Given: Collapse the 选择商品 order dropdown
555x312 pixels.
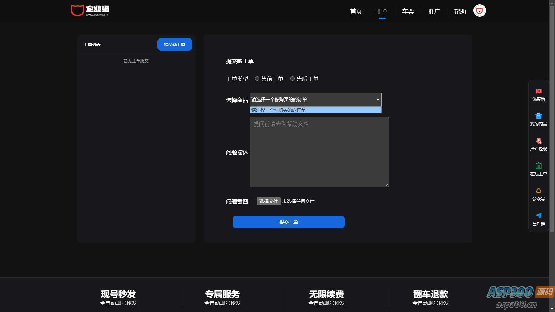Looking at the screenshot, I should (x=315, y=99).
